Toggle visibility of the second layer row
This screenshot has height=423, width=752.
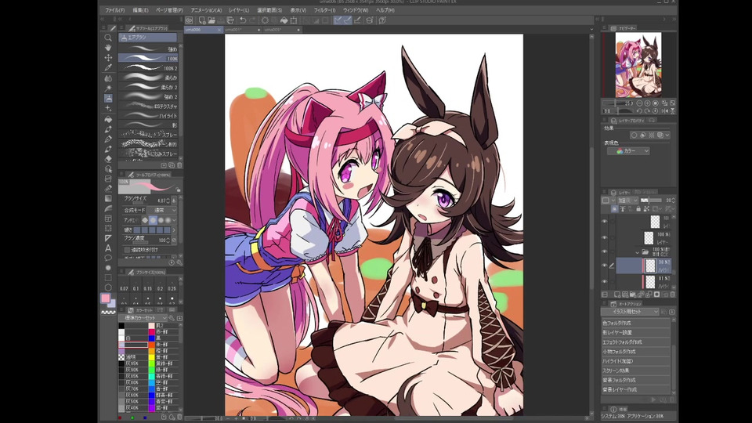604,237
